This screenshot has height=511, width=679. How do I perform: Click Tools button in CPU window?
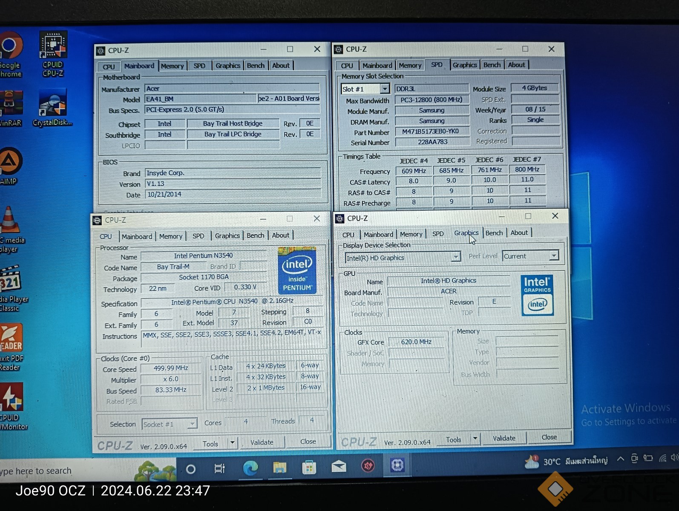coord(210,444)
